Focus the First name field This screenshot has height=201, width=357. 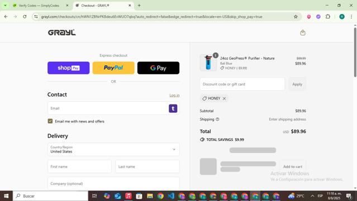(x=79, y=166)
